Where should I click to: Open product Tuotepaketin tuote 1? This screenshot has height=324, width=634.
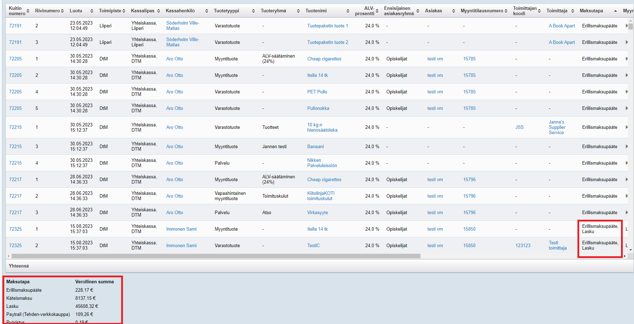click(x=327, y=26)
